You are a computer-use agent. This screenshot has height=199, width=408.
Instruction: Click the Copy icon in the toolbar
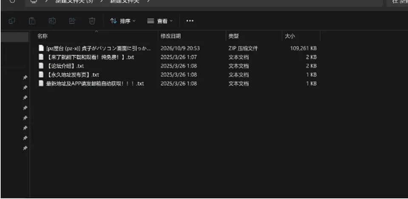click(12, 21)
